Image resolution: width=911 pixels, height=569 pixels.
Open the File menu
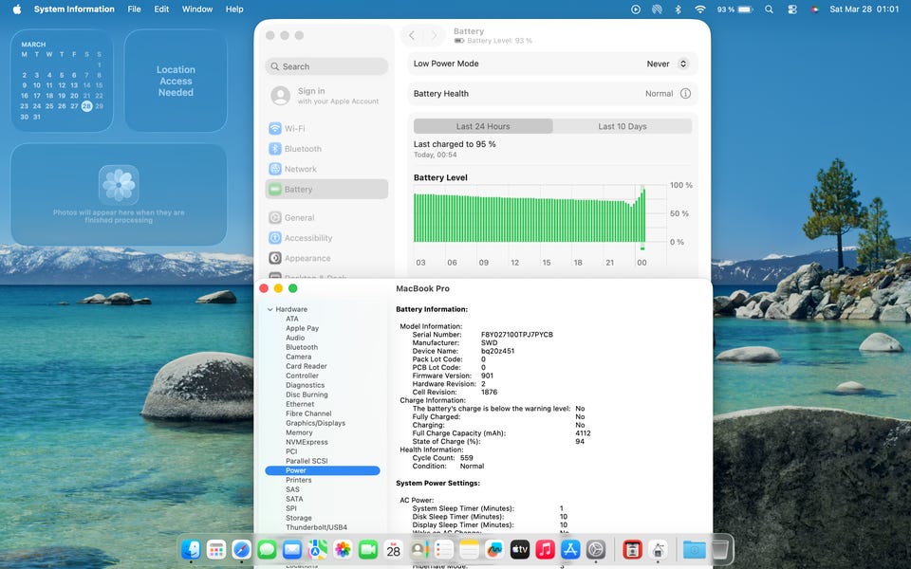tap(134, 9)
